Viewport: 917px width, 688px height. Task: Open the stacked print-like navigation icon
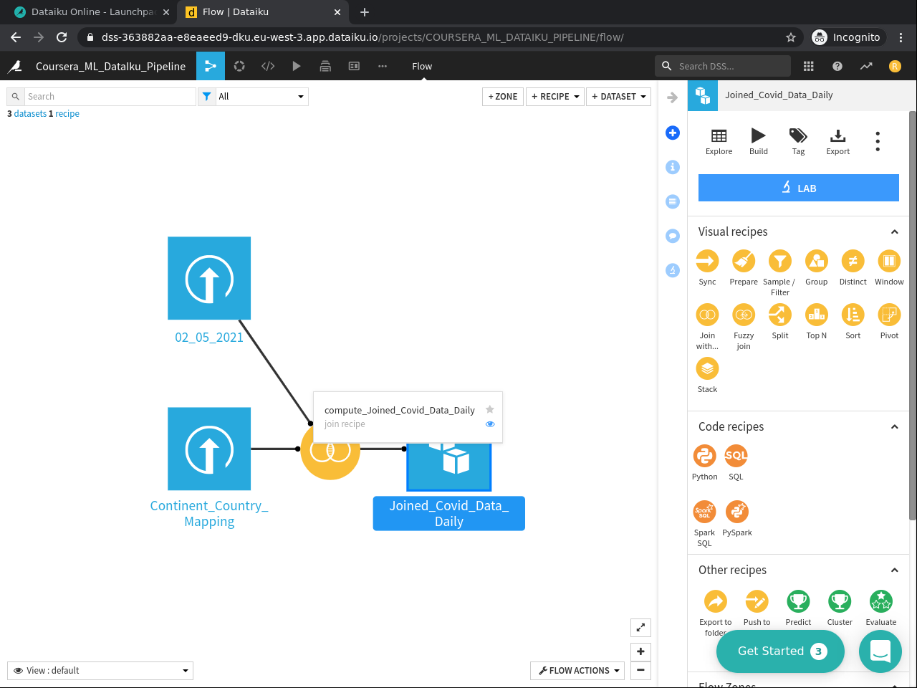click(x=325, y=66)
